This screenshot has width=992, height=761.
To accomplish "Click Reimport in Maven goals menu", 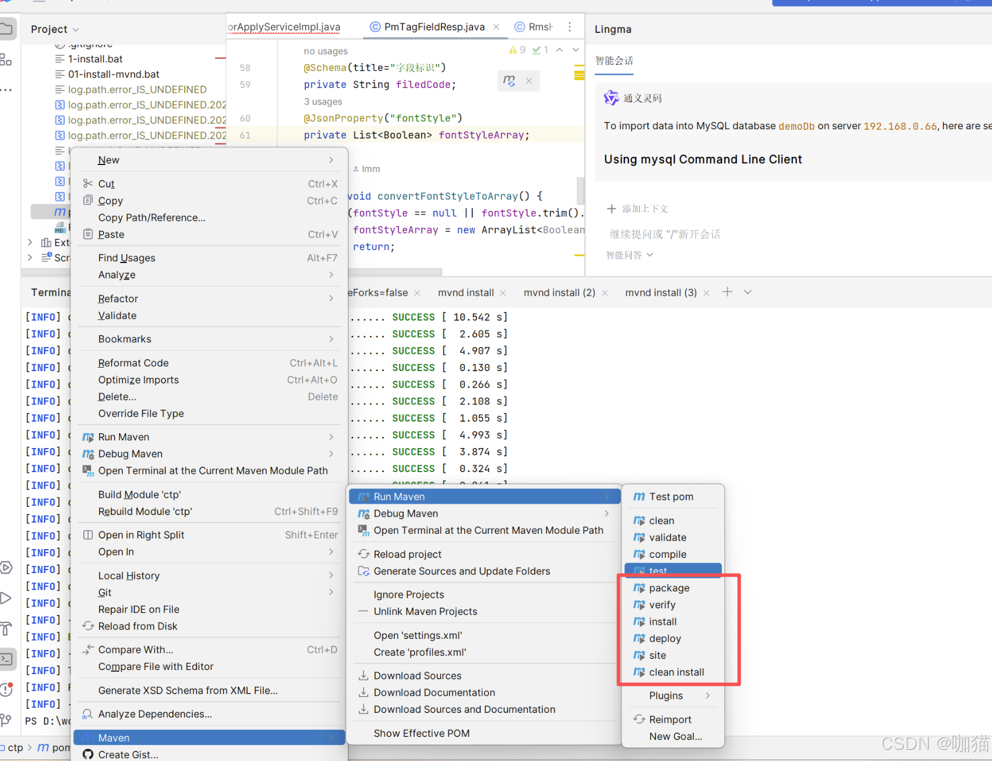I will click(x=673, y=720).
